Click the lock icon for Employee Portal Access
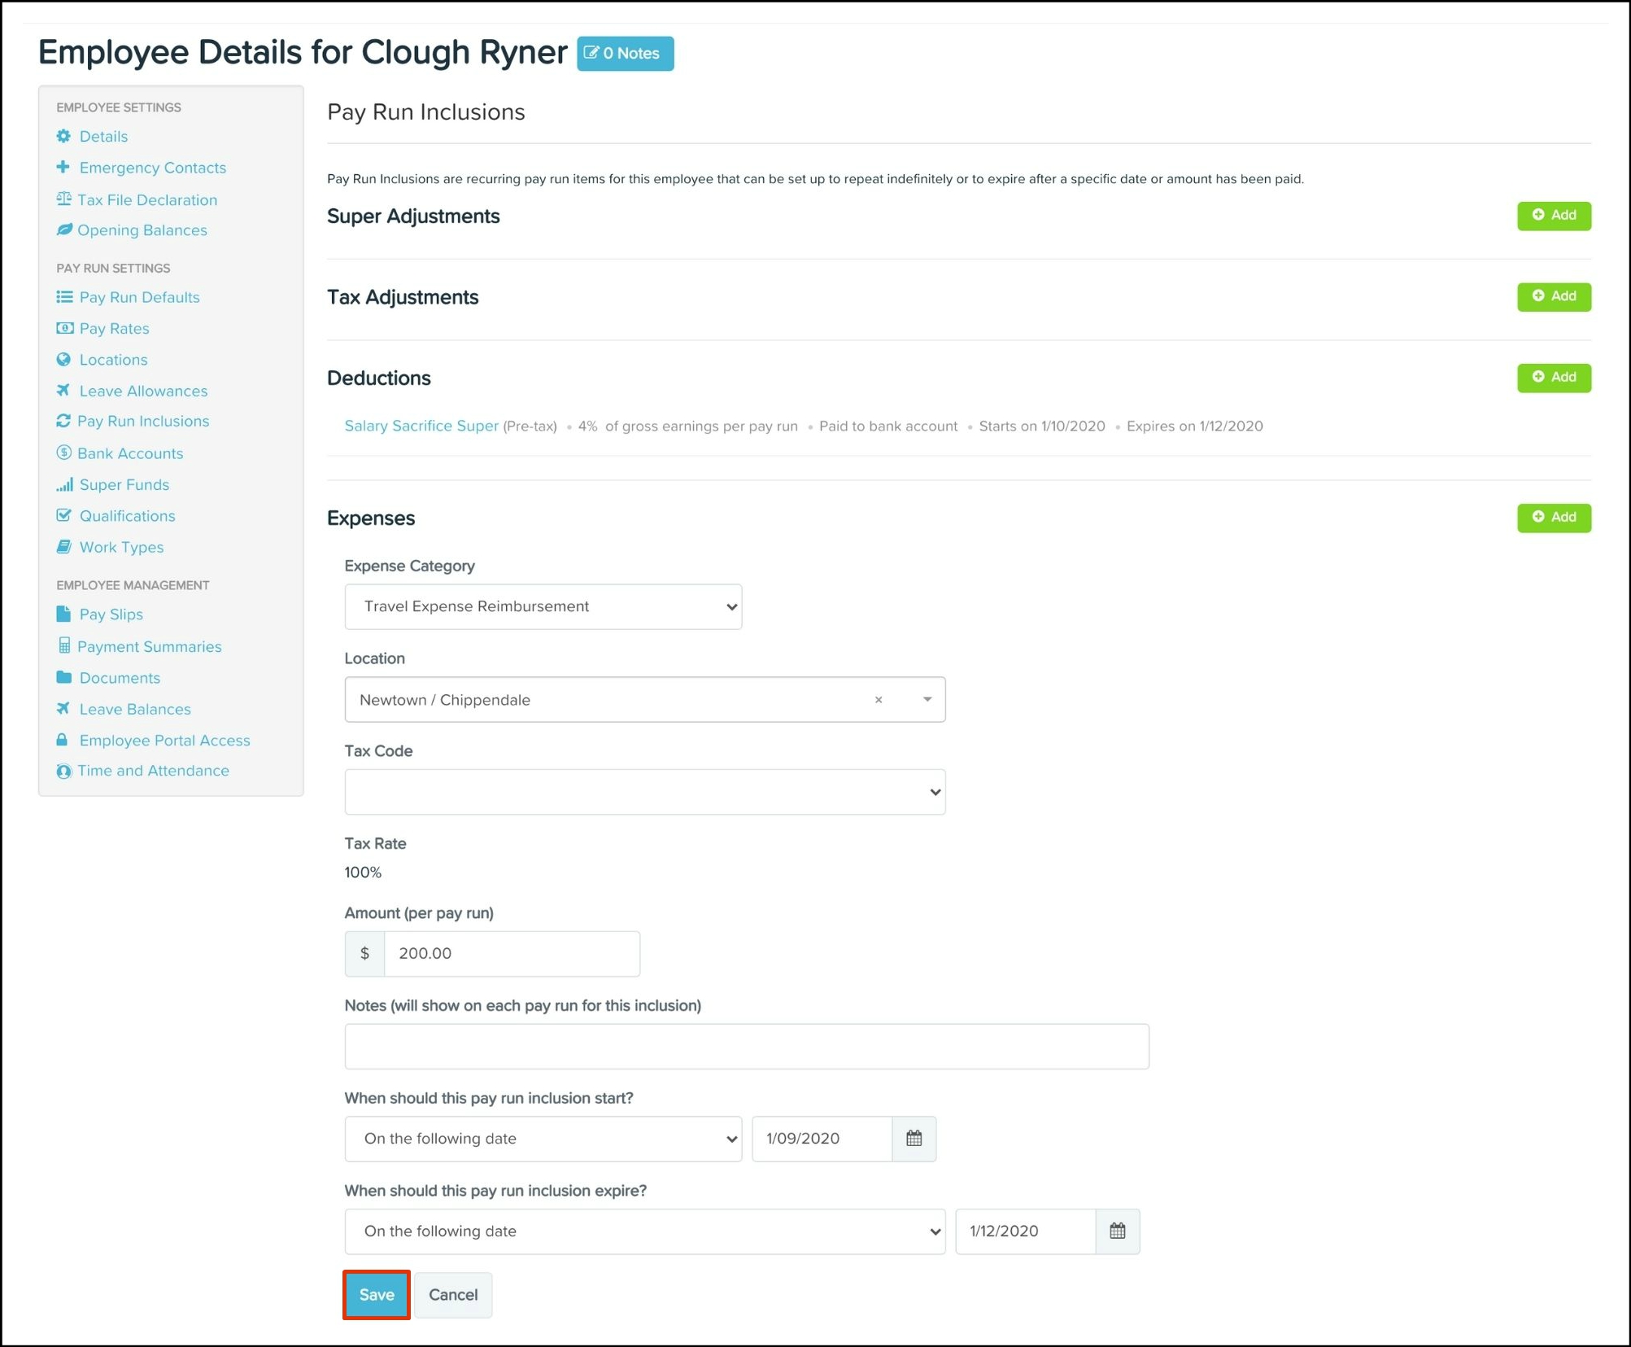 [62, 740]
